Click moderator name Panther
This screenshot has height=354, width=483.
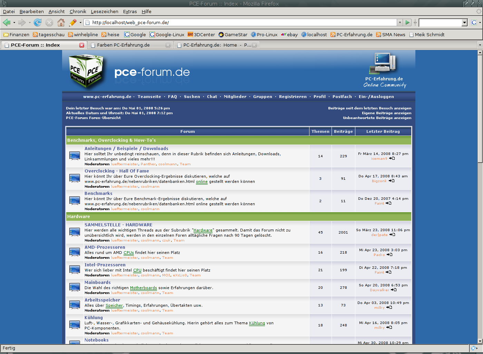pyautogui.click(x=148, y=164)
